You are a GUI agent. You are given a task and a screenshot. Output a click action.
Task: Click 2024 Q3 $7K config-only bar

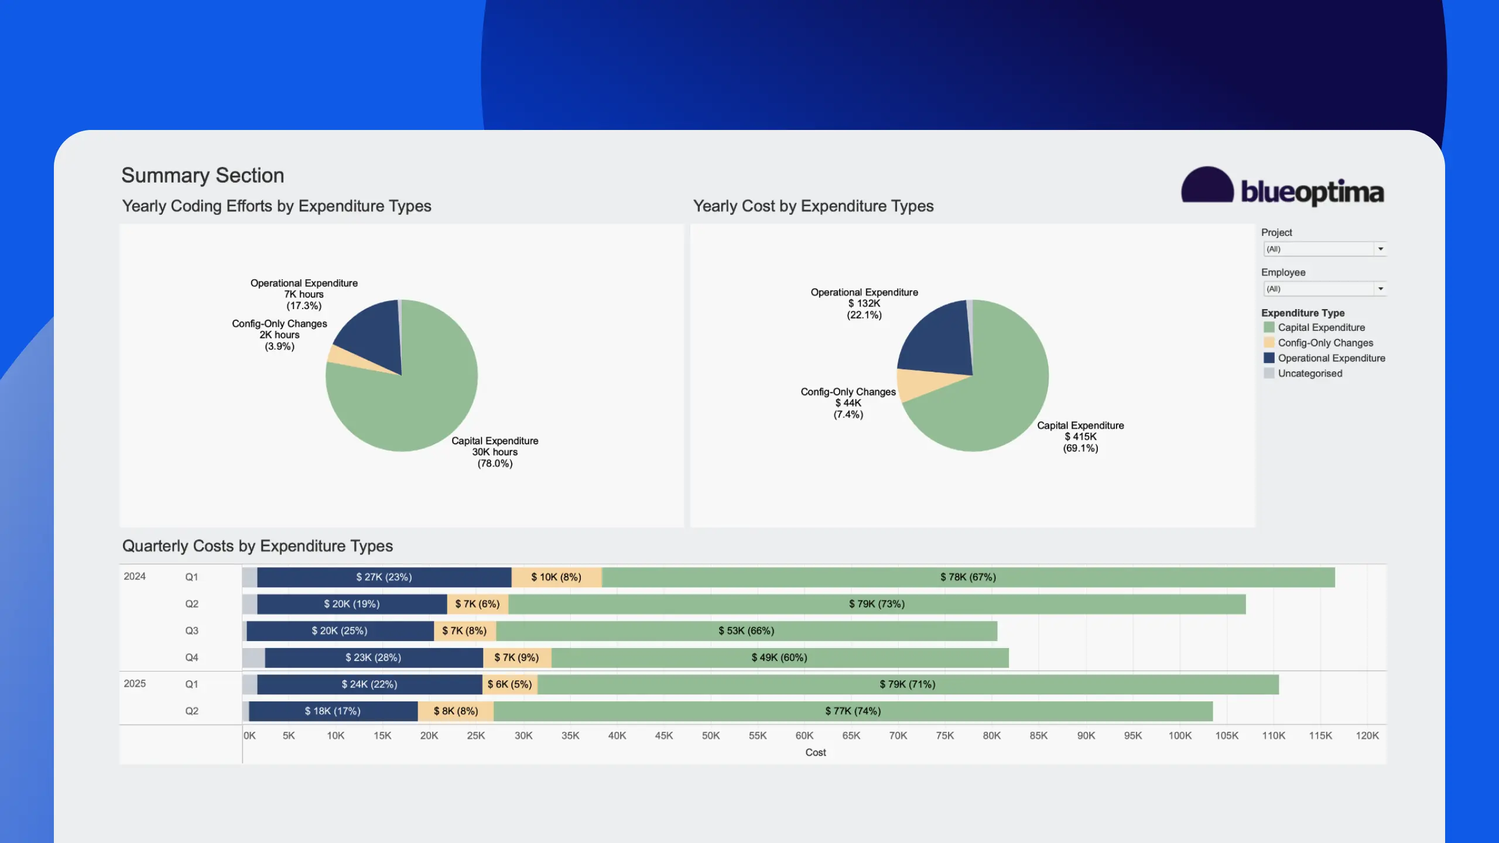click(464, 631)
